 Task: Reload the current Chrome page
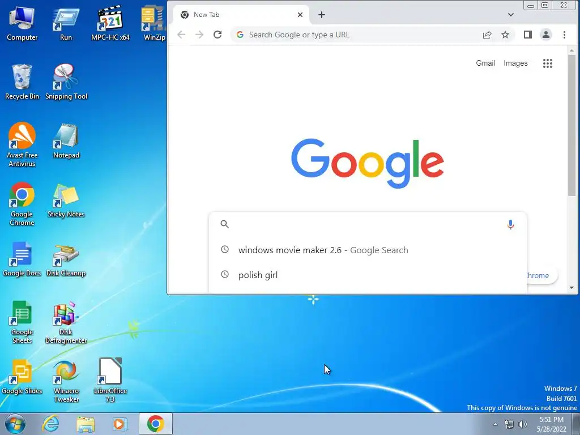coord(217,35)
